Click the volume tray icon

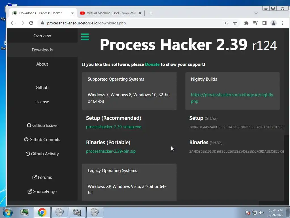[x=261, y=213]
